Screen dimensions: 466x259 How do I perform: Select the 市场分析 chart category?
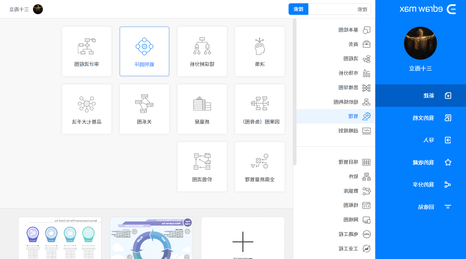pos(336,73)
